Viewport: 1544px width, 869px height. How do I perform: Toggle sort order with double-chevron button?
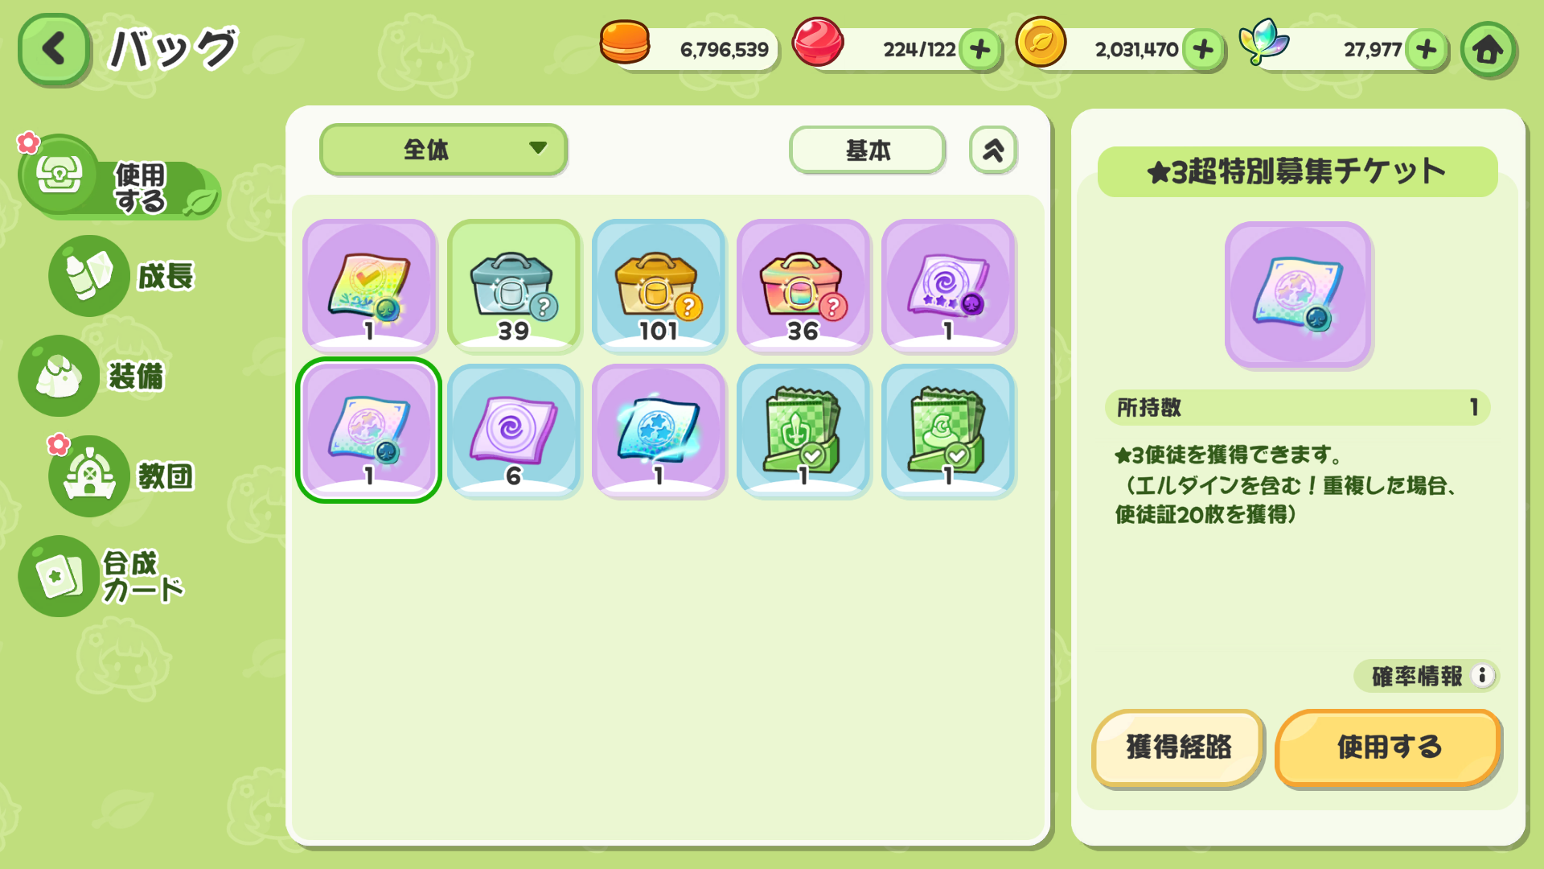click(993, 150)
